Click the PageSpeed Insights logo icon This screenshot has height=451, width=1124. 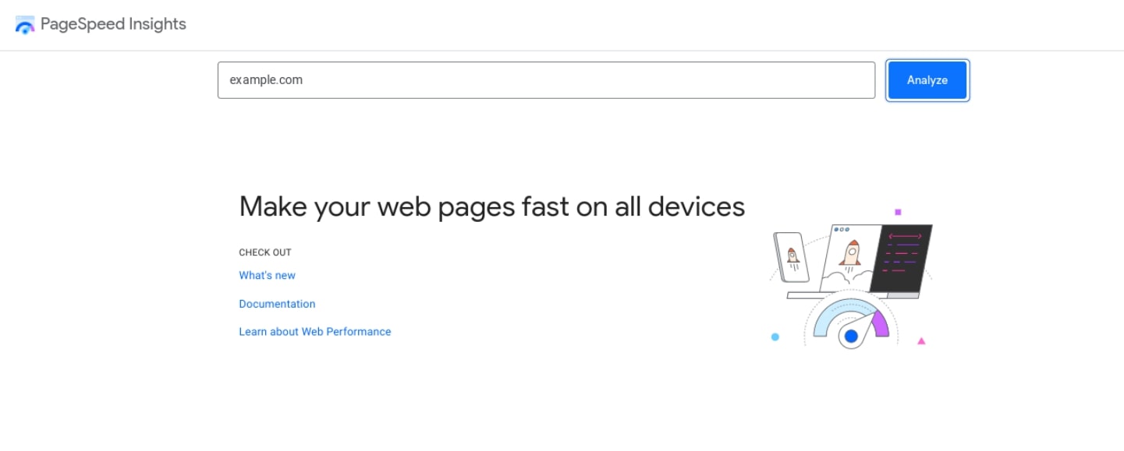tap(25, 25)
